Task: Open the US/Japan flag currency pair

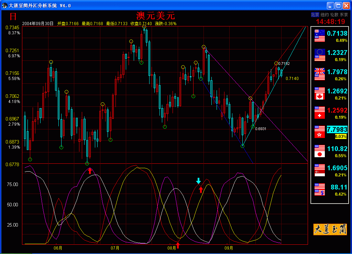Action: 320,151
